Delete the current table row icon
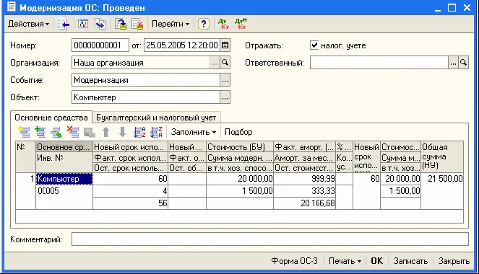This screenshot has height=274, width=479. coord(73,132)
